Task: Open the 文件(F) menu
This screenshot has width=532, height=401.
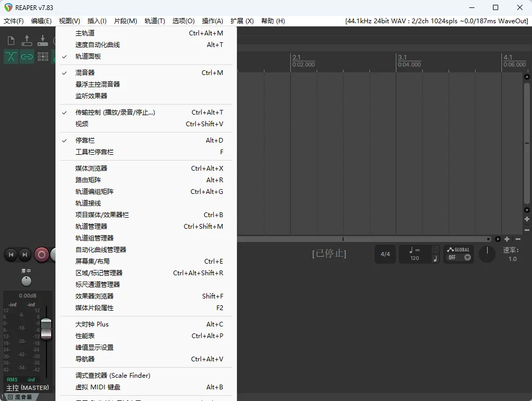Action: 14,21
